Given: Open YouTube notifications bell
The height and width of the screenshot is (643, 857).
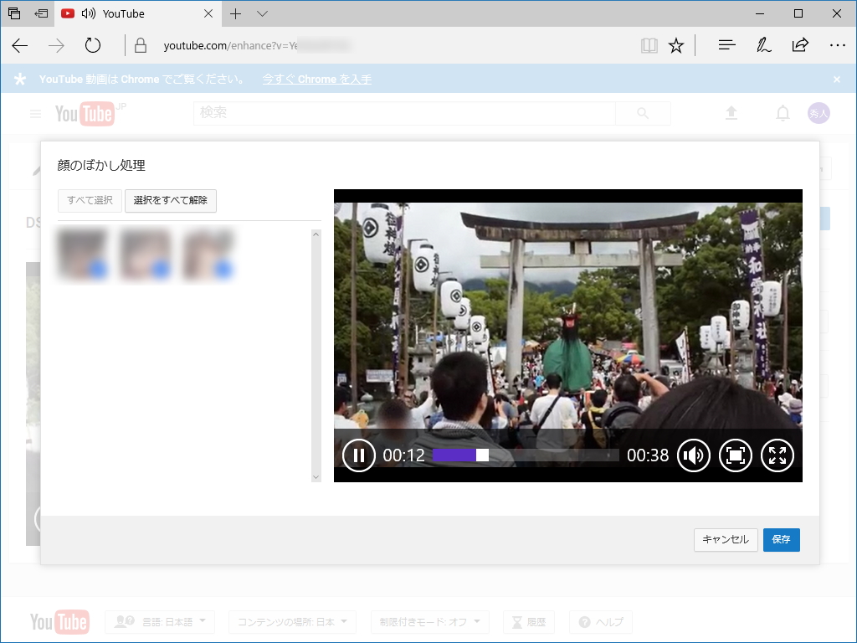Looking at the screenshot, I should (x=783, y=113).
